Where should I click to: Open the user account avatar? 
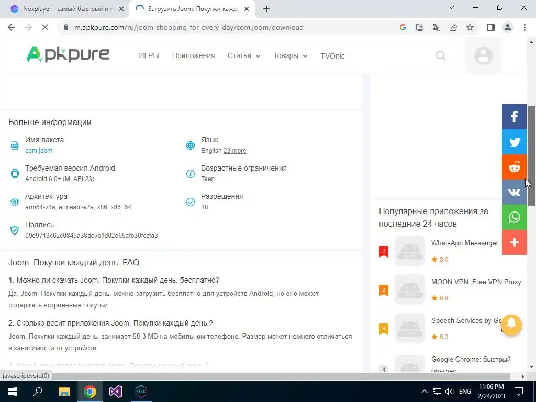pyautogui.click(x=483, y=55)
